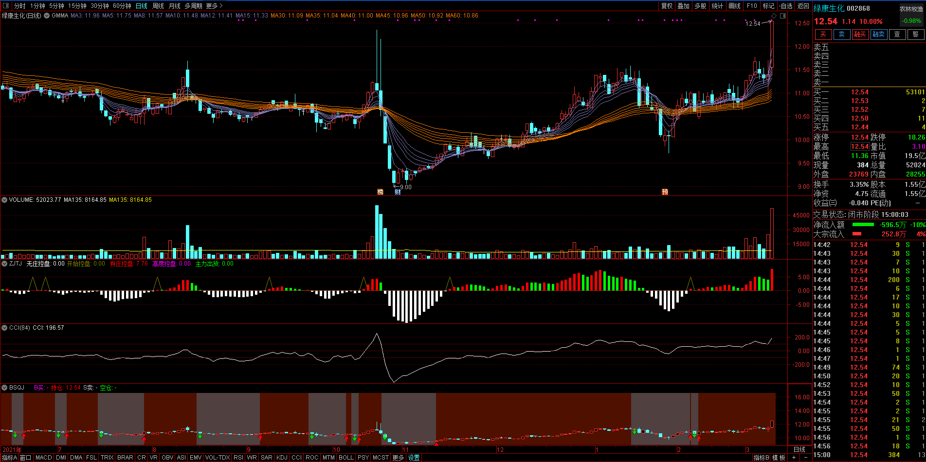
Task: Remove stock from watchlist via -自选
Action: pyautogui.click(x=786, y=6)
